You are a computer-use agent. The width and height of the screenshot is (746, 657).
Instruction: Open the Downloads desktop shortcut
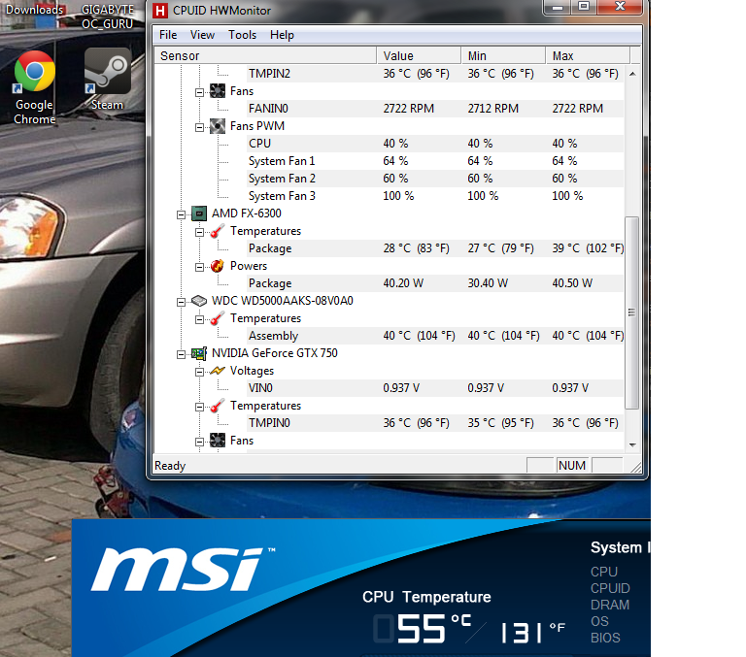(34, 10)
